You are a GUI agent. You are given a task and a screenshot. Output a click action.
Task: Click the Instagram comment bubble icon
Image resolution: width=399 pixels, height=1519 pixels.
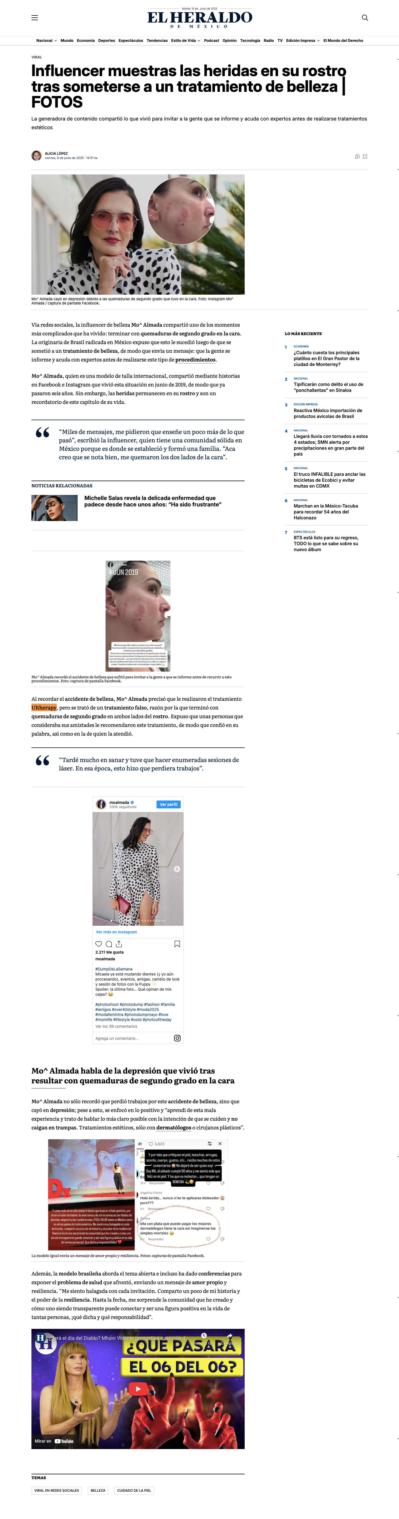[x=109, y=944]
